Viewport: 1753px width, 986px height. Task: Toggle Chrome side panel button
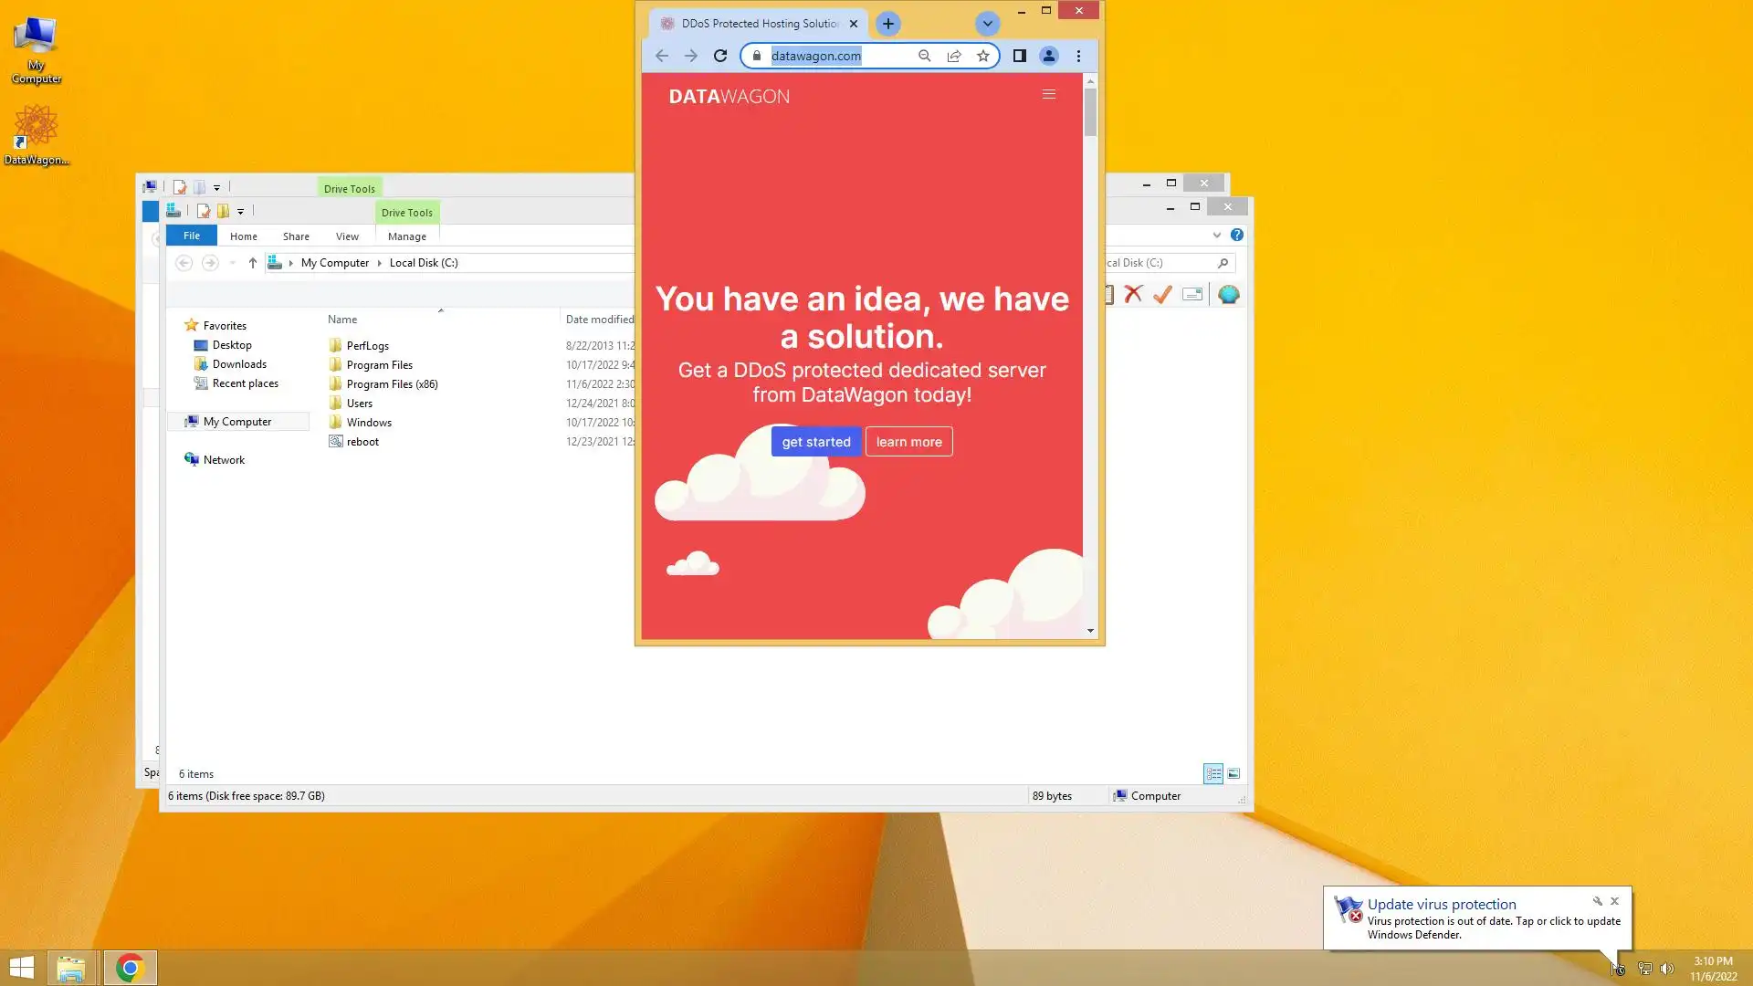coord(1020,56)
